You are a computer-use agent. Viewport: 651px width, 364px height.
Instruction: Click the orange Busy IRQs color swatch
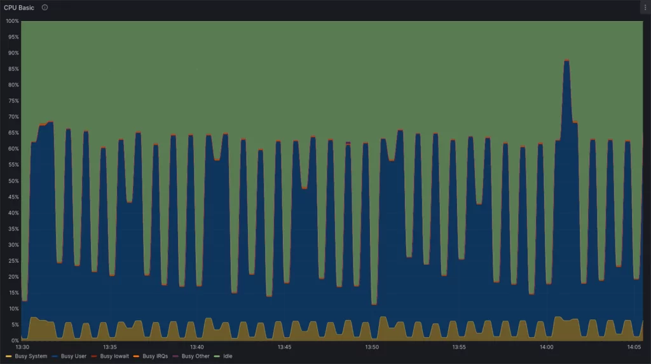tap(137, 356)
